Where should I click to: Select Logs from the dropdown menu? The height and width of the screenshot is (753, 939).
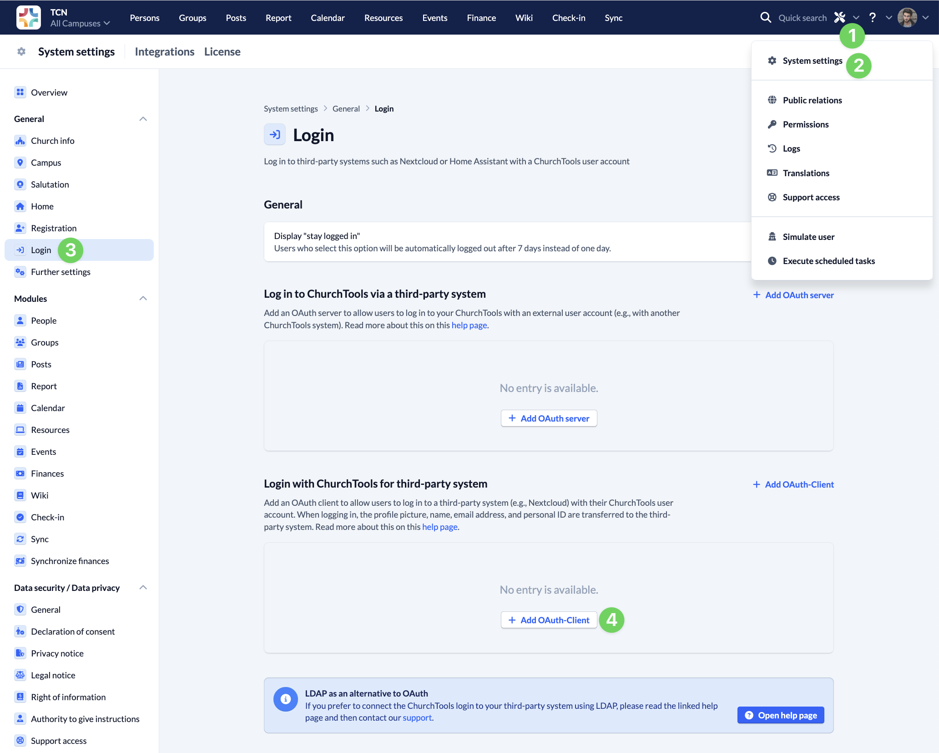click(x=842, y=148)
